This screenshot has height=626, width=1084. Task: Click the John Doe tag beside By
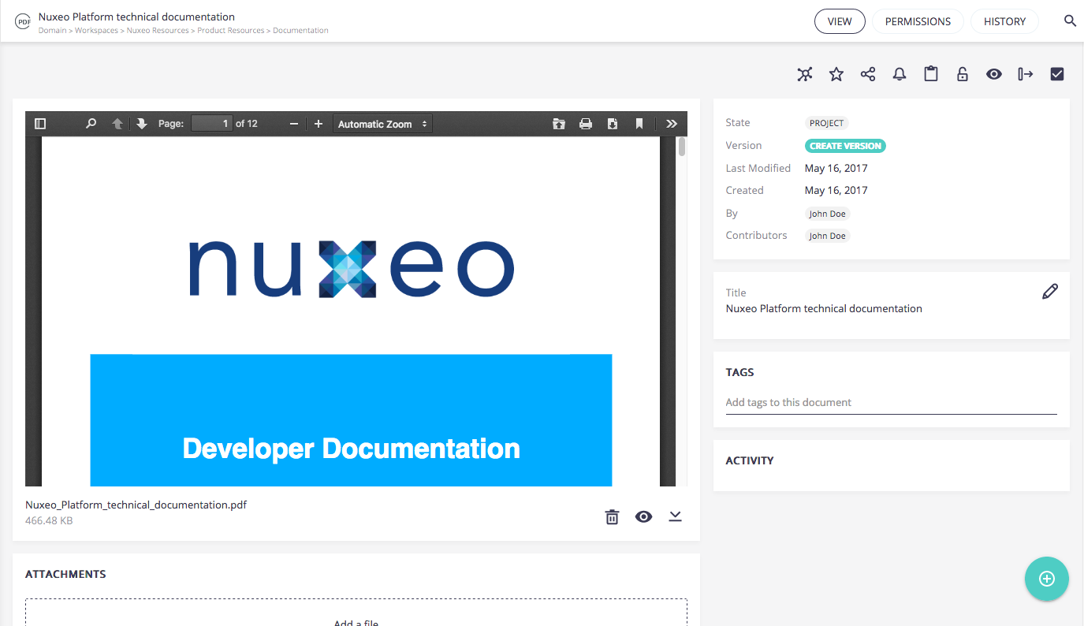(827, 214)
